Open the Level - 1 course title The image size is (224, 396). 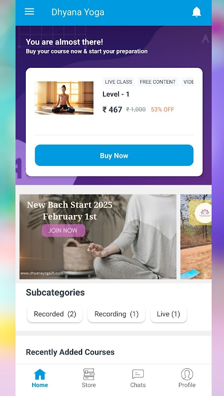click(x=116, y=94)
